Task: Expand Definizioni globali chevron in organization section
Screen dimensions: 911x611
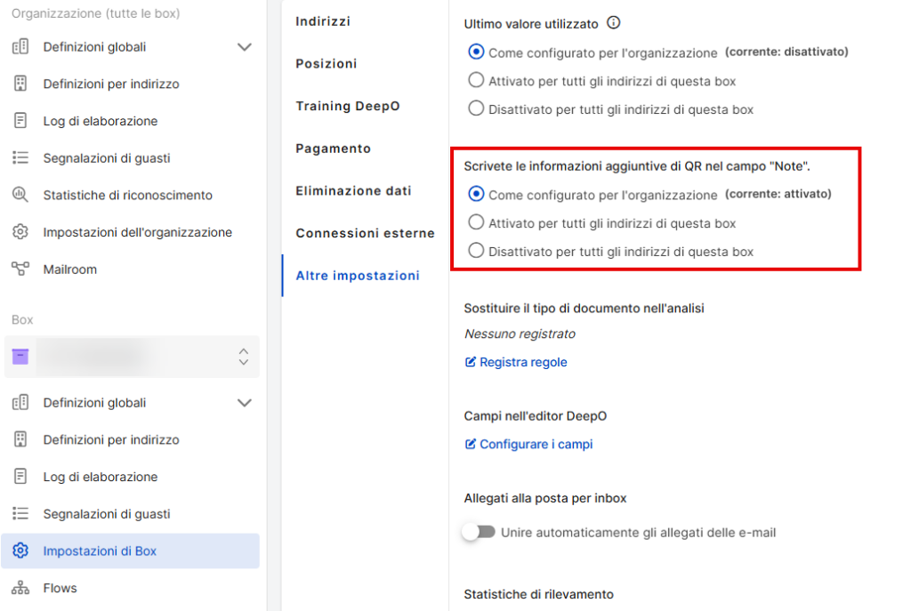Action: 245,47
